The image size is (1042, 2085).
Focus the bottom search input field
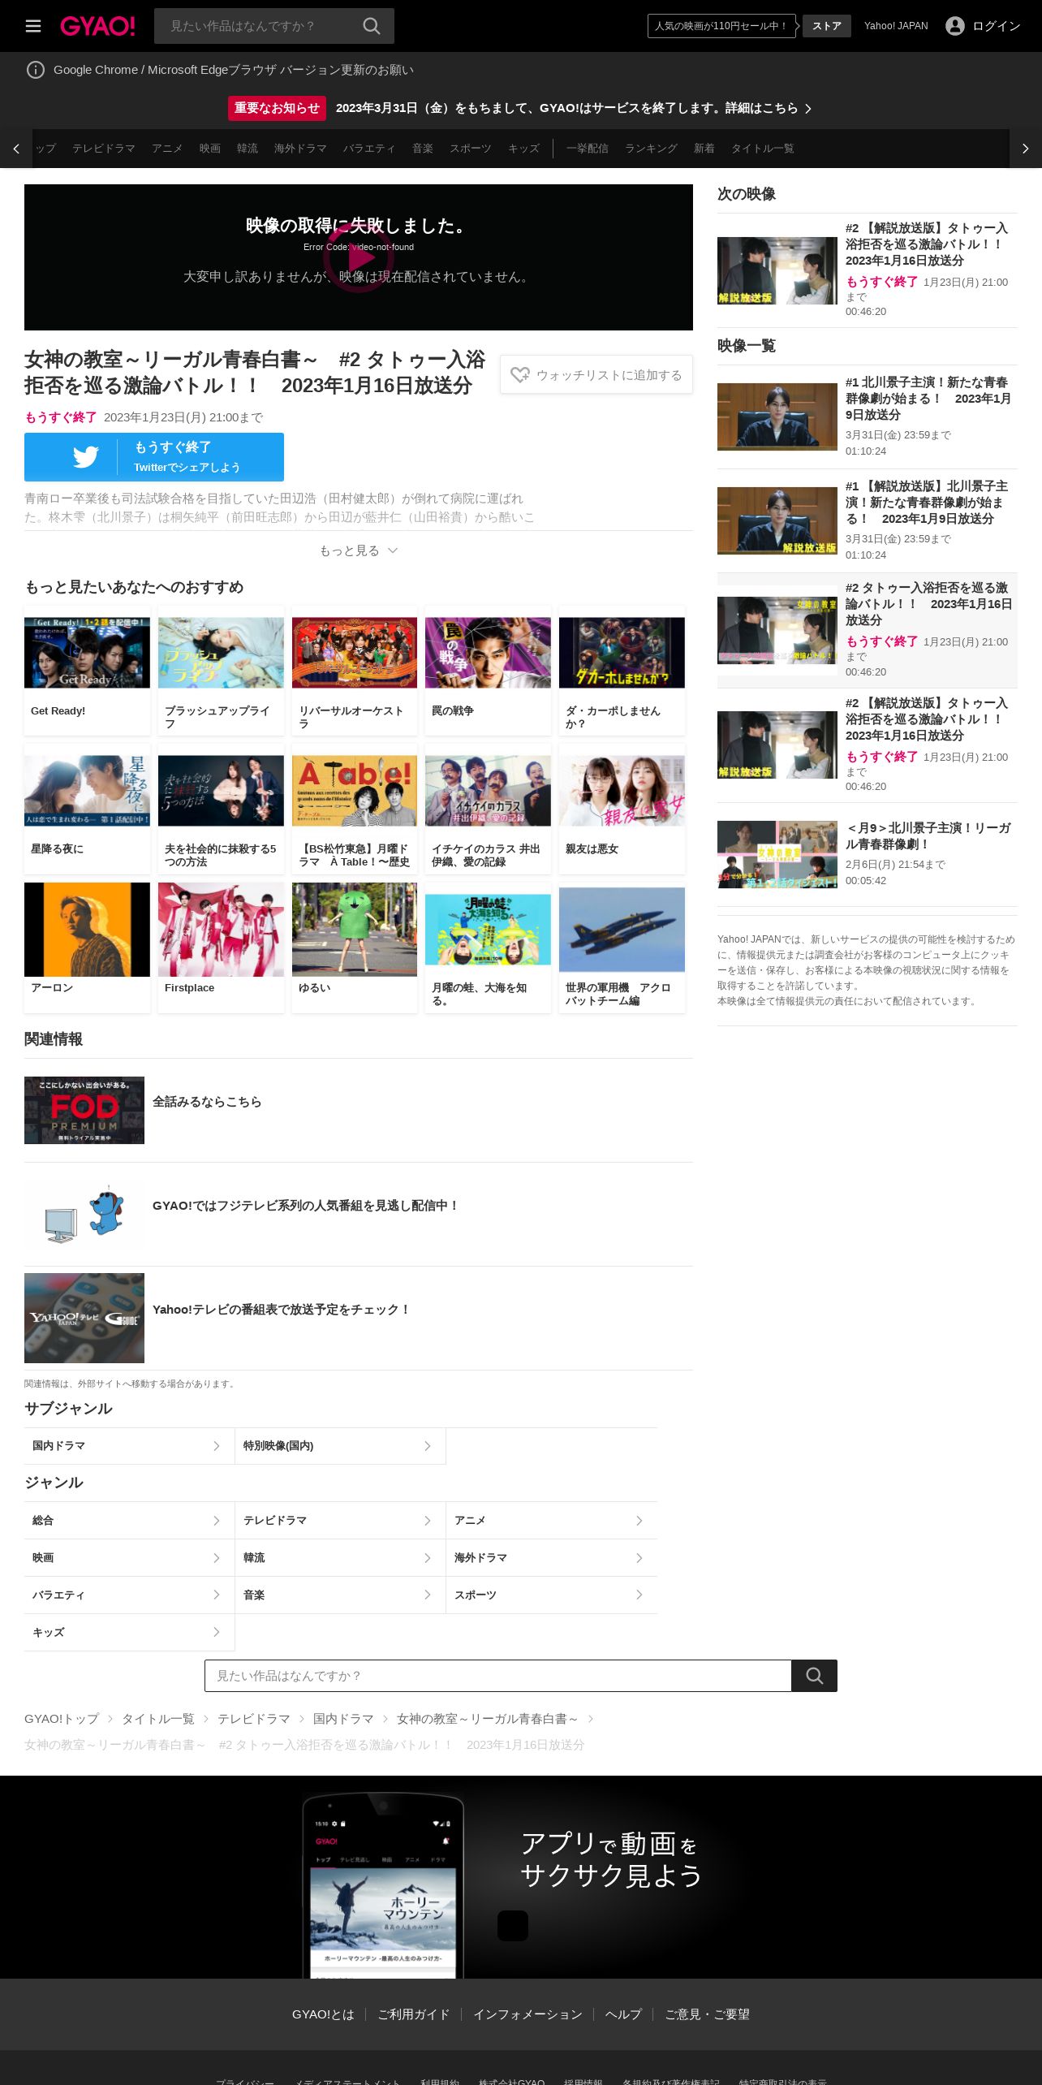[x=497, y=1676]
